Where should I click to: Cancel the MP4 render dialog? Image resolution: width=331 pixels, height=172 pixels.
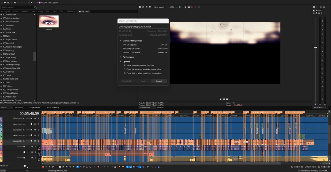click(159, 81)
